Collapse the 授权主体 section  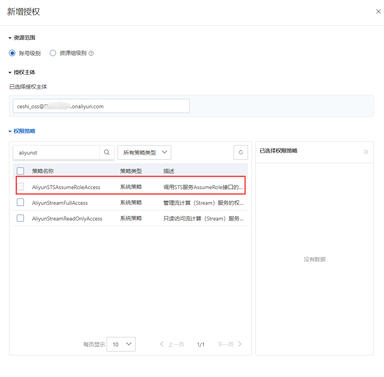pyautogui.click(x=22, y=72)
